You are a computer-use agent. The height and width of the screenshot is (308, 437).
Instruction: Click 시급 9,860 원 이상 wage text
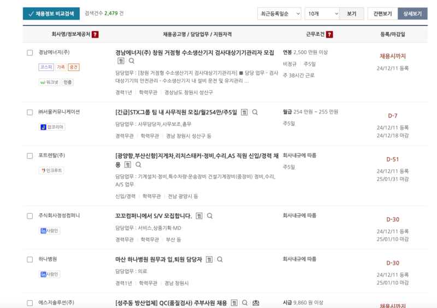[x=303, y=303]
